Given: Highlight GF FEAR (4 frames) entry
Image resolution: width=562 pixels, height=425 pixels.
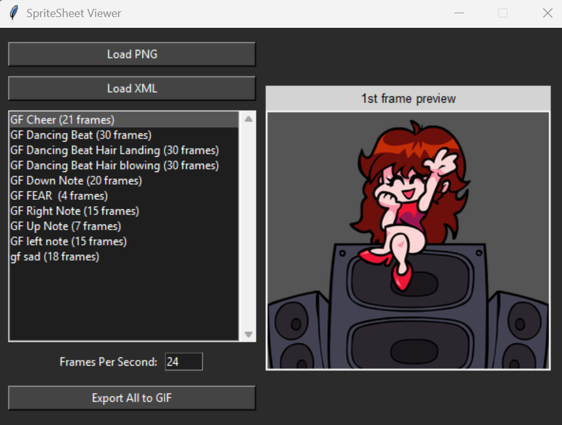Looking at the screenshot, I should (x=124, y=196).
